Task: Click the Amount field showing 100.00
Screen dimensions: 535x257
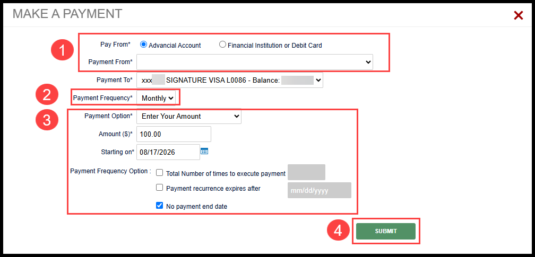Action: coord(174,134)
